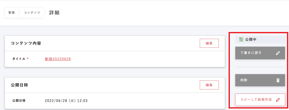This screenshot has width=289, height=110.
Task: Click the date value 2022/06/28 (火) 12:03
Action: 66,101
